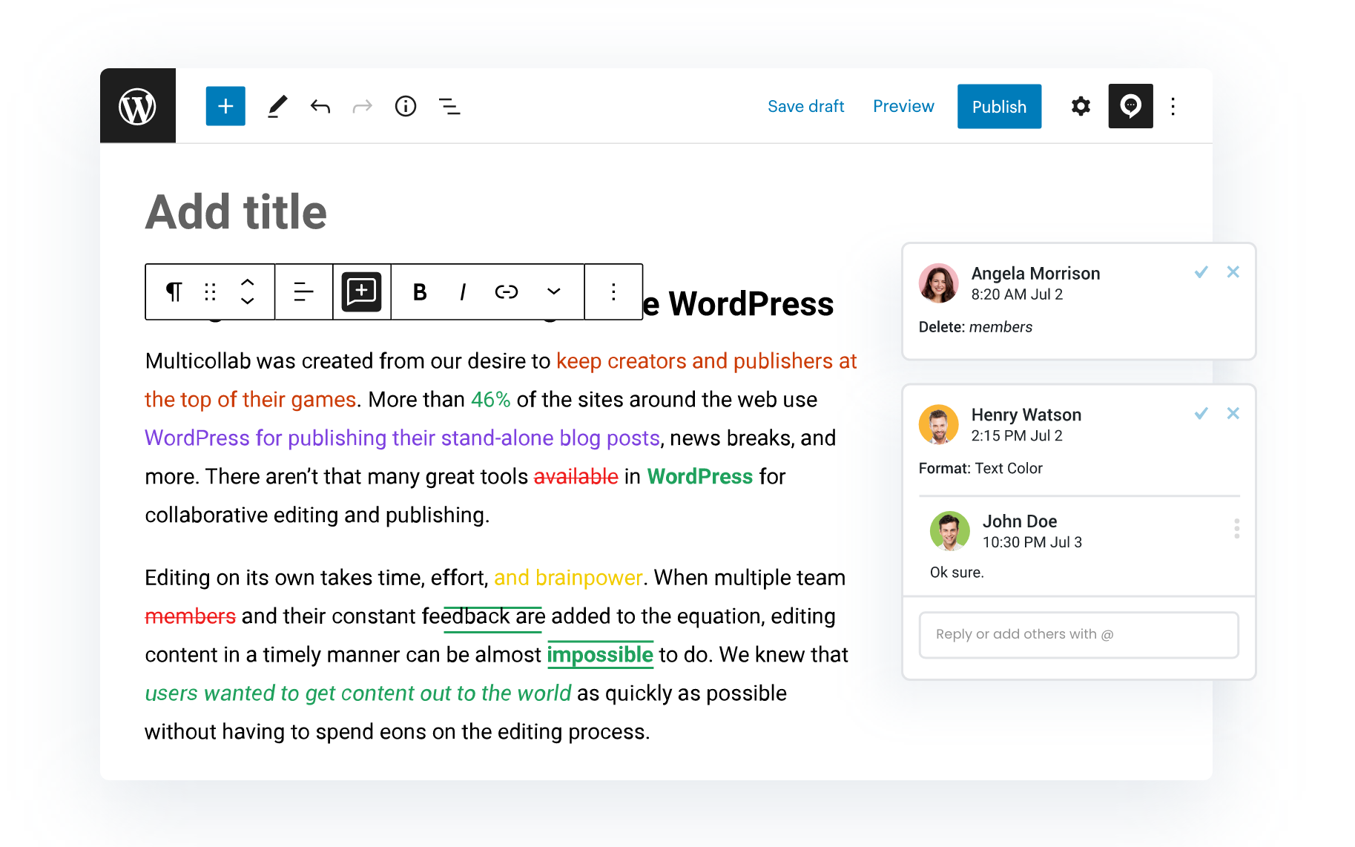Click 'Delete: members' in Angela's comment
1355x847 pixels.
975,327
